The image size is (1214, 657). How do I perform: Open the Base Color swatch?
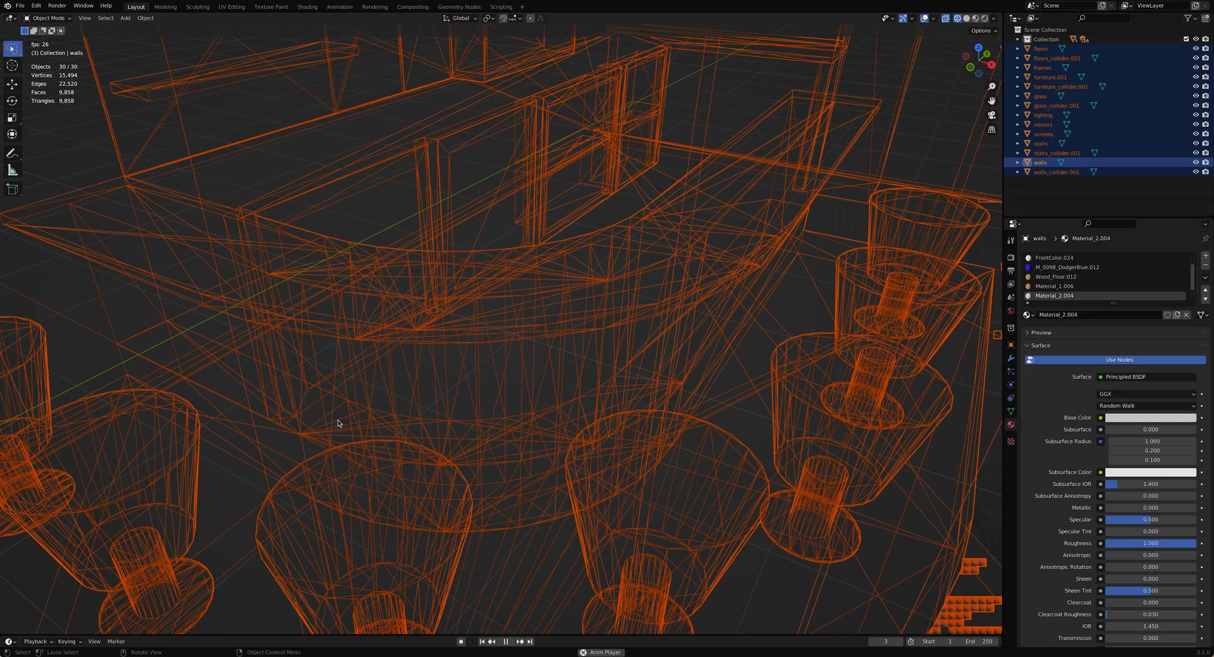pos(1150,418)
